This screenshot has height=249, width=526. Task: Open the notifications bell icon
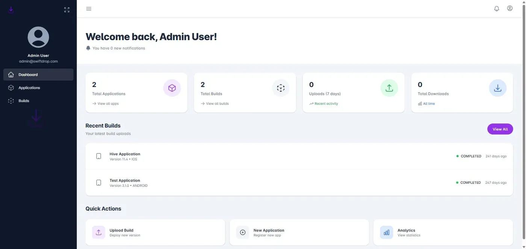tap(497, 8)
